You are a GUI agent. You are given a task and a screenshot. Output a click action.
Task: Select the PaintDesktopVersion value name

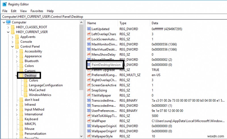[x=106, y=65]
